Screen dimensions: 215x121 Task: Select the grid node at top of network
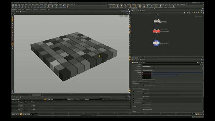(x=157, y=22)
